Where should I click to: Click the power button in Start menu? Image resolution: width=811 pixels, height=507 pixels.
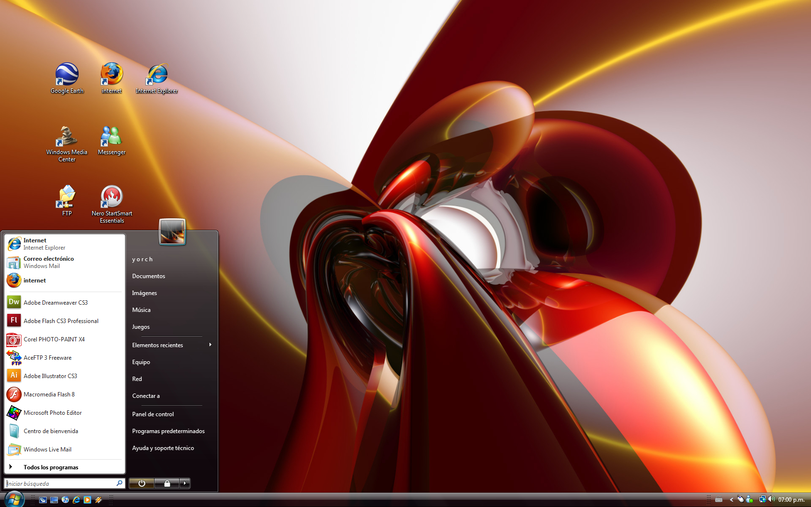(x=141, y=483)
